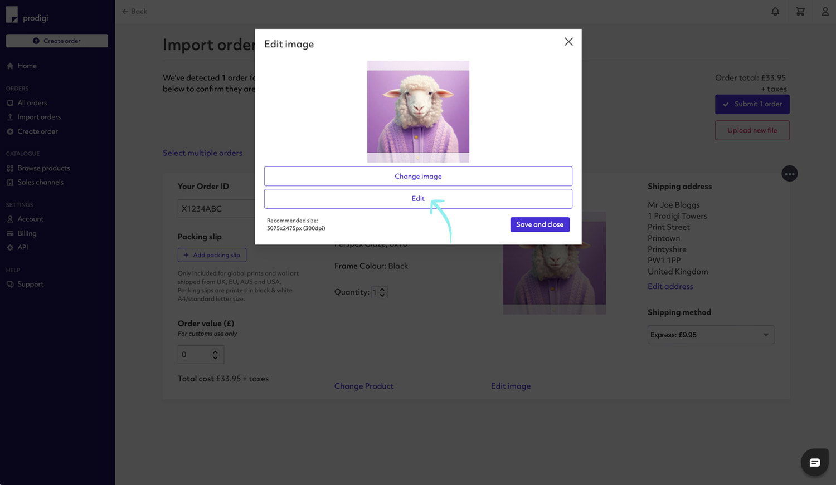Viewport: 836px width, 485px height.
Task: Click the Select multiple orders link
Action: [202, 153]
